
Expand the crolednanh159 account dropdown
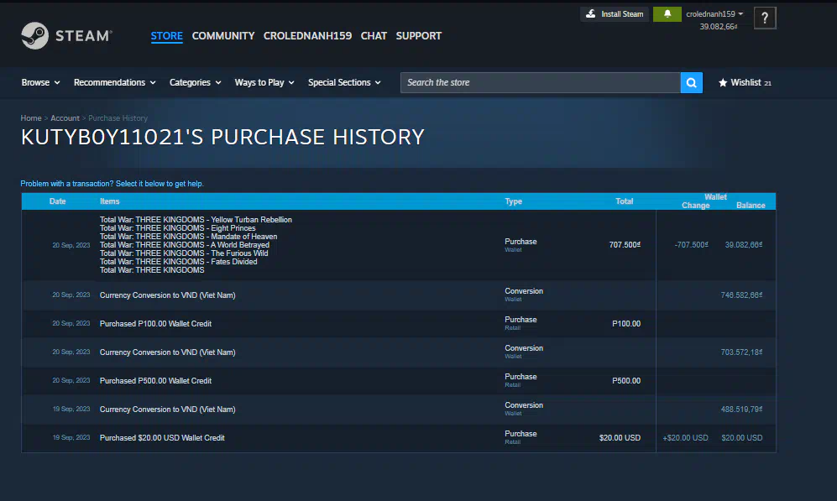(x=714, y=14)
